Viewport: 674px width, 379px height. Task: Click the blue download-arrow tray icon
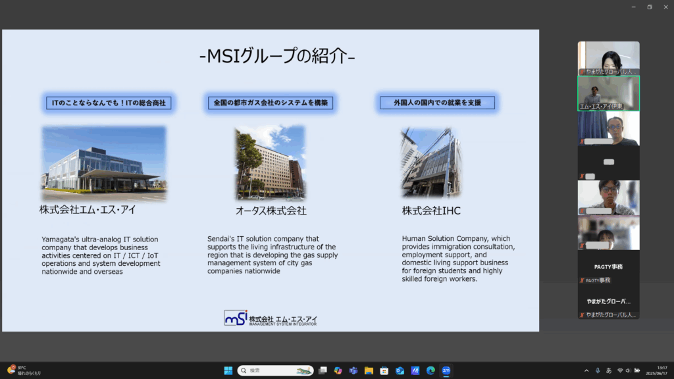(x=598, y=370)
